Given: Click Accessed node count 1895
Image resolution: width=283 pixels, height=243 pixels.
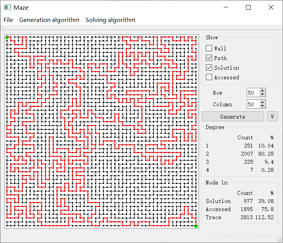Looking at the screenshot, I should [x=246, y=209].
